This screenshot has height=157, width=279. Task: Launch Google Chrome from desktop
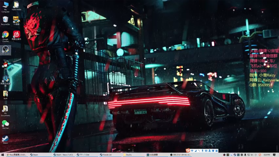point(6,37)
